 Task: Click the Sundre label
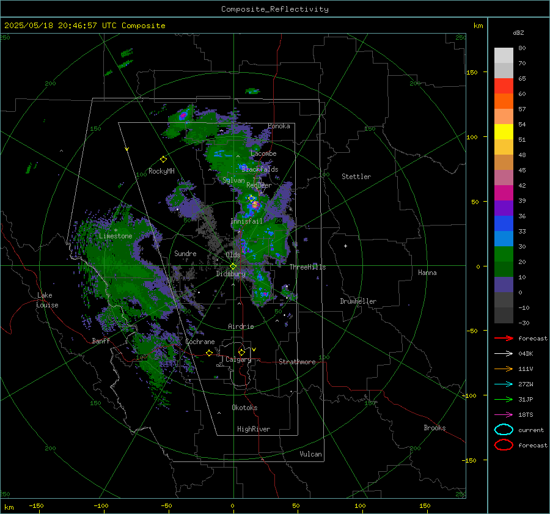click(x=185, y=253)
